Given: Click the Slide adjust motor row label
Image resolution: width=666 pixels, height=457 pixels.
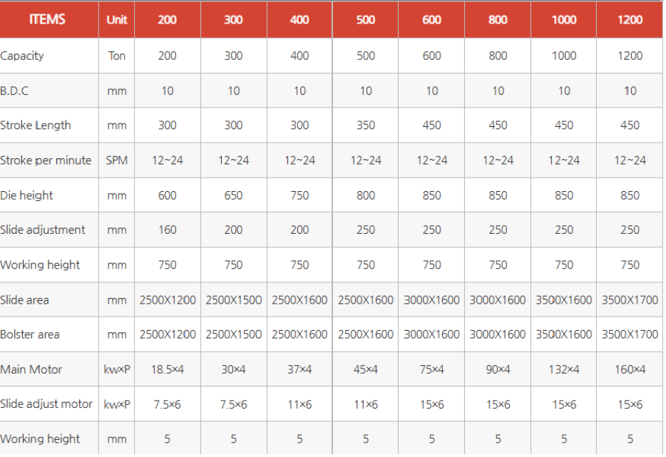Looking at the screenshot, I should click(x=46, y=404).
